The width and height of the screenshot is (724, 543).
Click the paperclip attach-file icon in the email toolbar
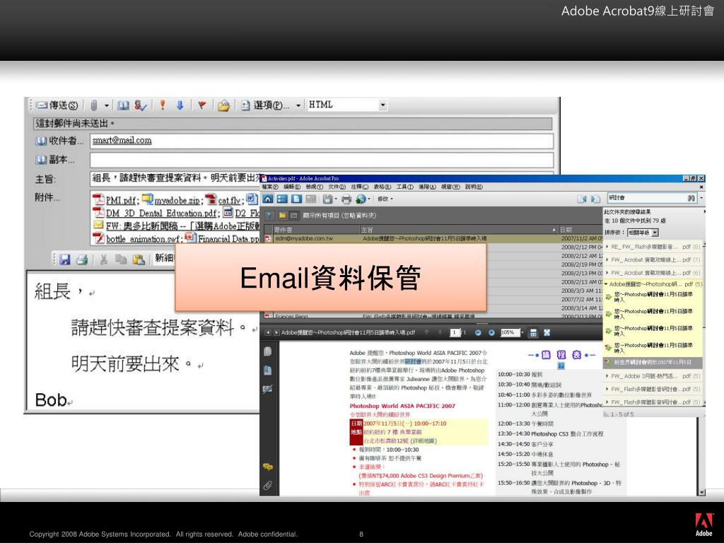(94, 105)
